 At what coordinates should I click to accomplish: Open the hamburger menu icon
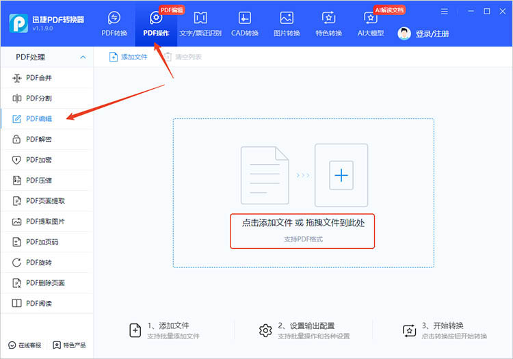444,12
